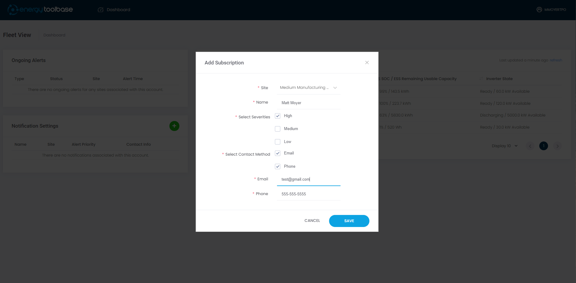This screenshot has width=576, height=283.
Task: Open the Site dropdown in dialog
Action: [308, 88]
